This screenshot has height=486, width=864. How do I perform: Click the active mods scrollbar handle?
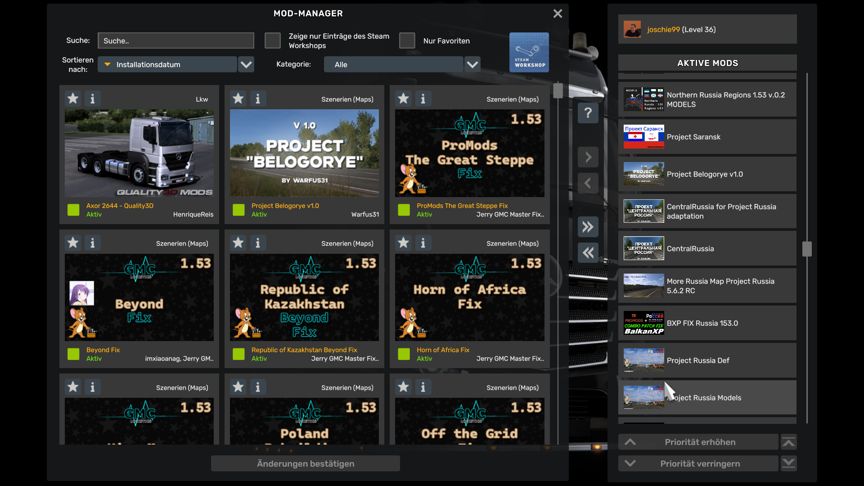pos(807,249)
